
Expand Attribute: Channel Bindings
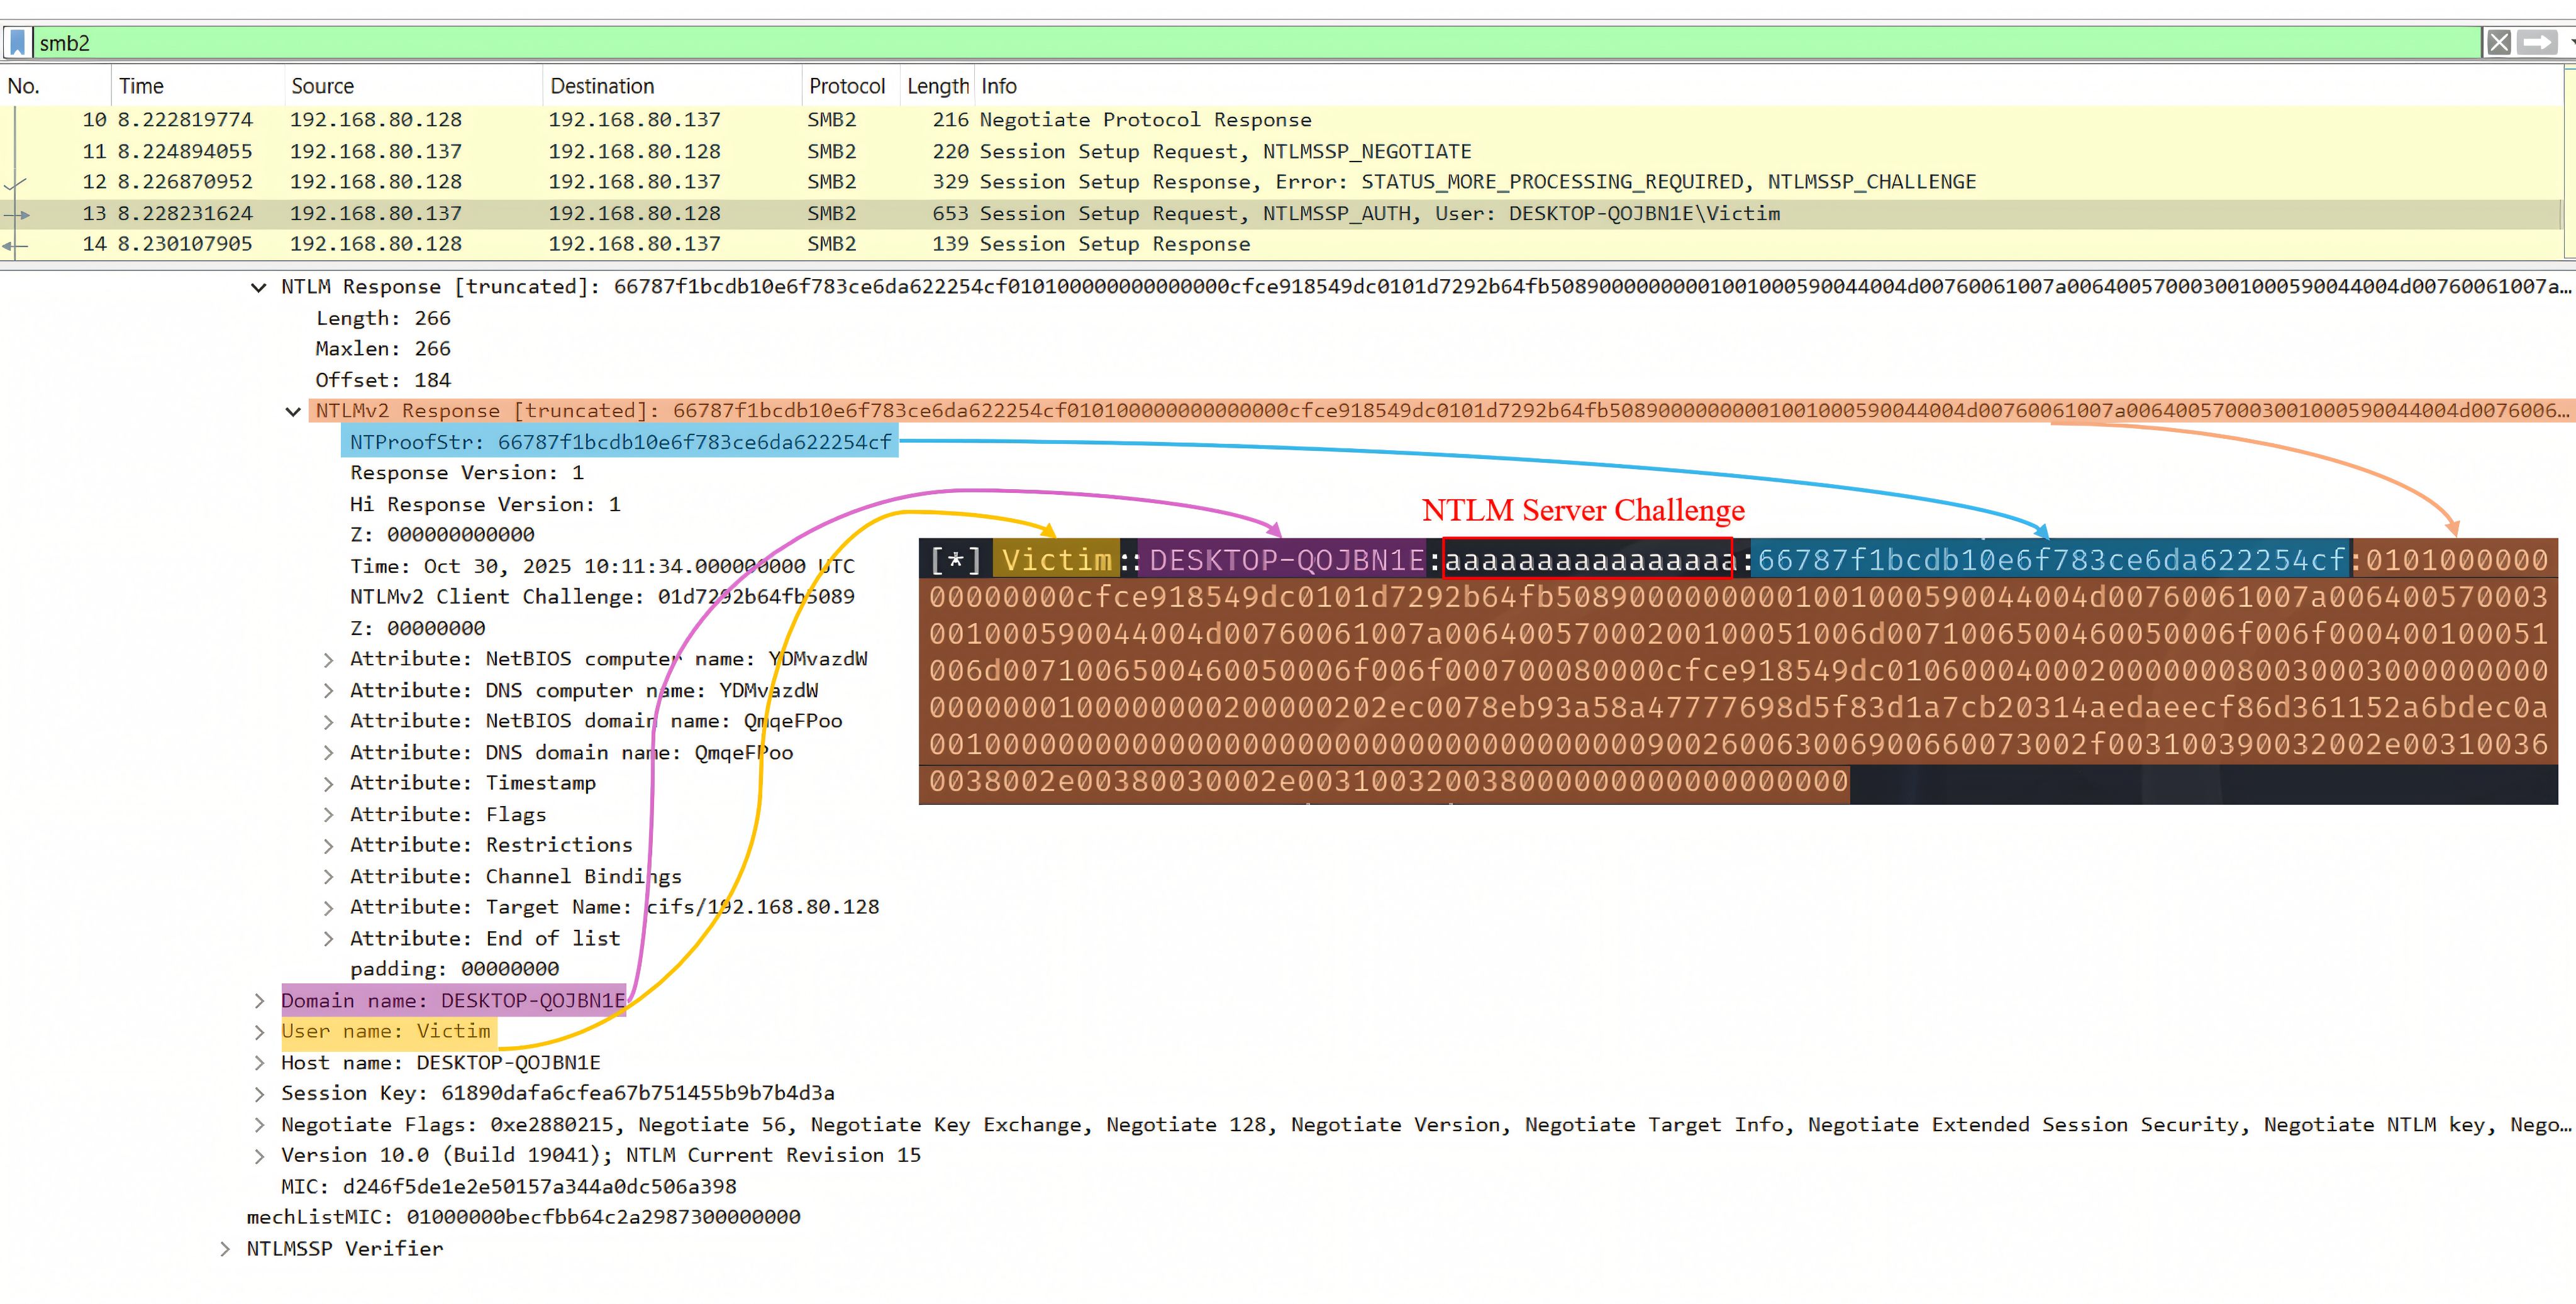(x=328, y=877)
